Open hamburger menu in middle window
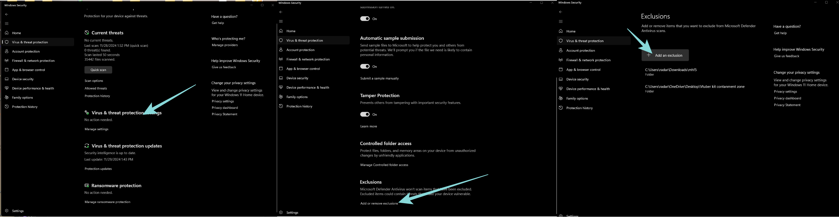The image size is (839, 217). (x=281, y=21)
